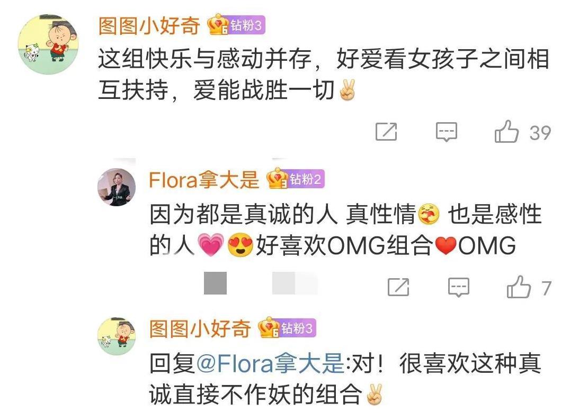This screenshot has width=570, height=413.
Task: Tap the like count 39
Action: point(540,133)
